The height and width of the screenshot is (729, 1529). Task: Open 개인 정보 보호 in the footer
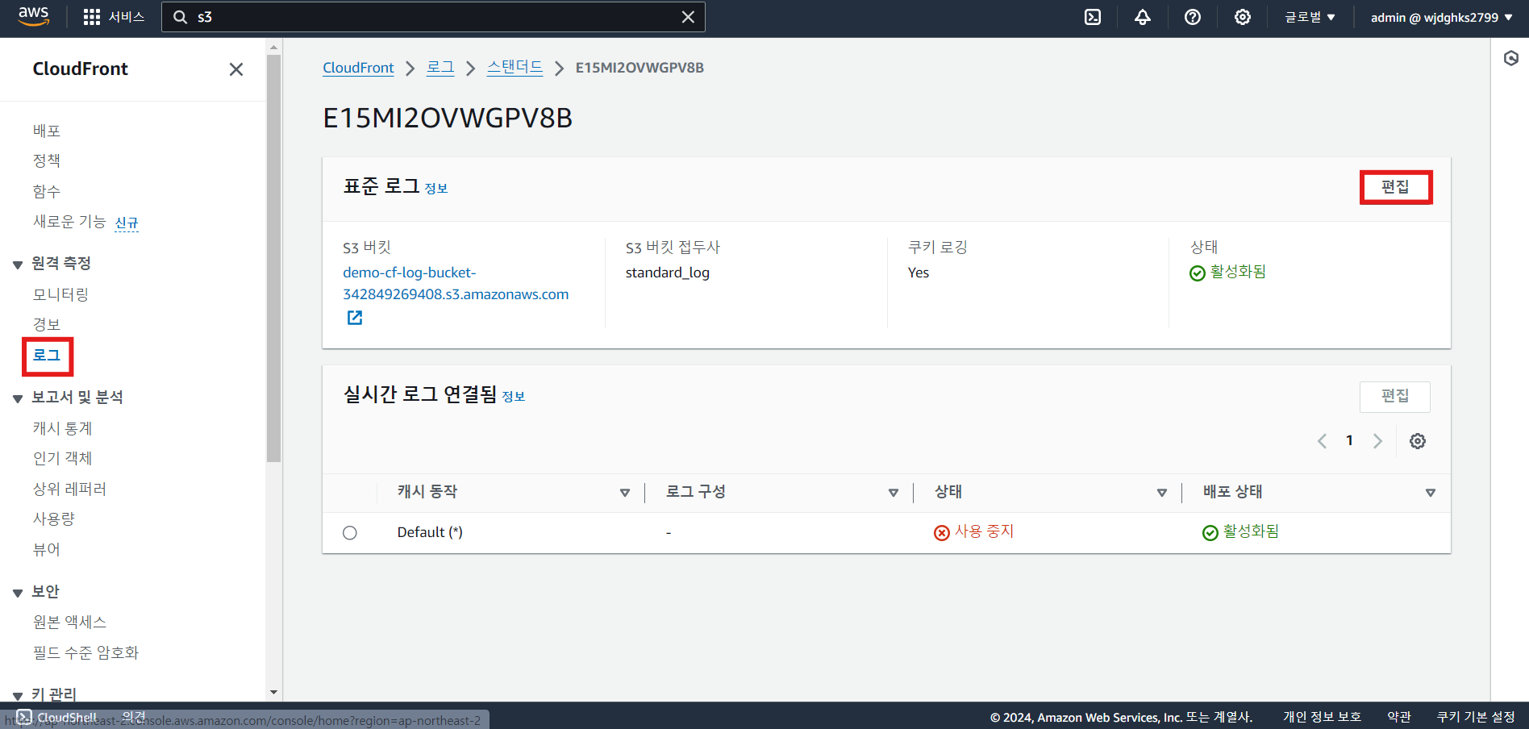[x=1322, y=717]
